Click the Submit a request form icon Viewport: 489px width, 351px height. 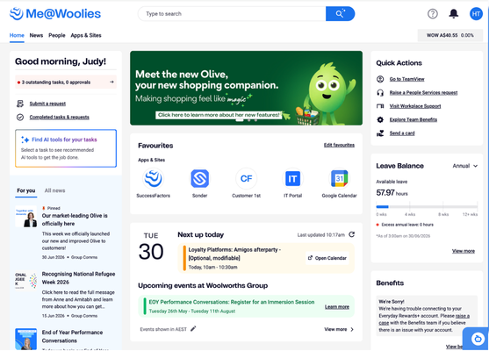point(20,104)
